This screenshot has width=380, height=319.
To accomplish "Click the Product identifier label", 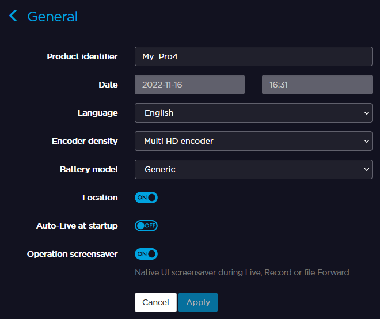I will pos(82,56).
